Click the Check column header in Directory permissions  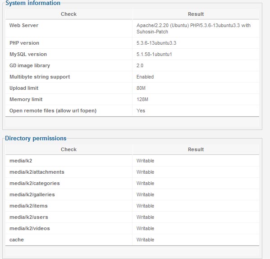(x=69, y=149)
